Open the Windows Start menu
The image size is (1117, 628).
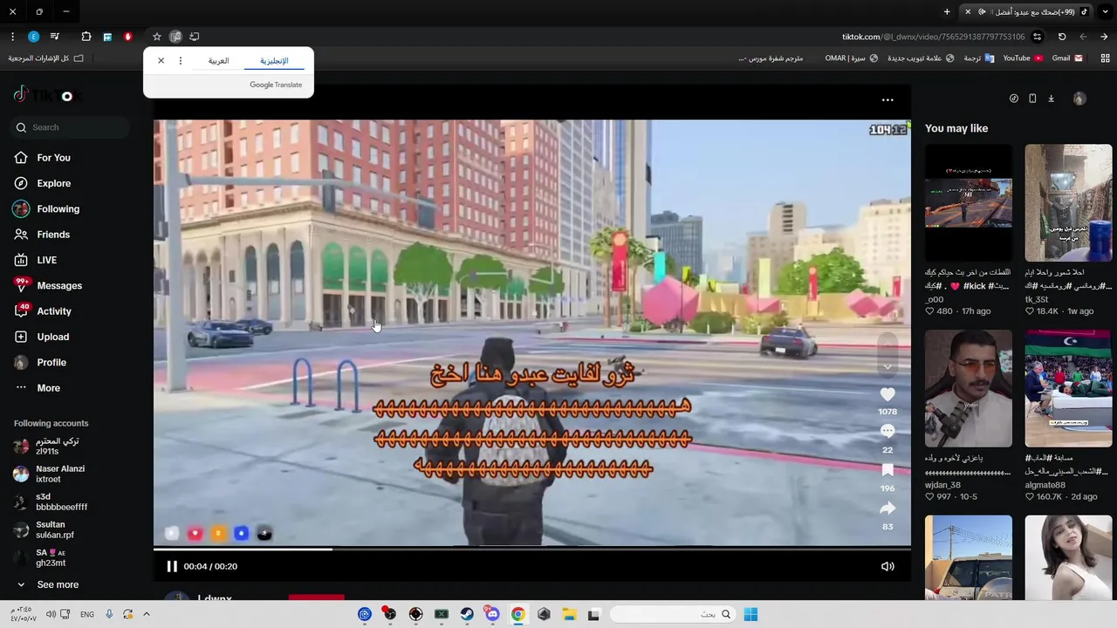tap(750, 614)
